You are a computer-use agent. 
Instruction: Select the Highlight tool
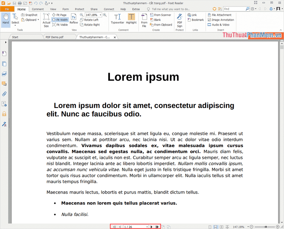point(131,19)
